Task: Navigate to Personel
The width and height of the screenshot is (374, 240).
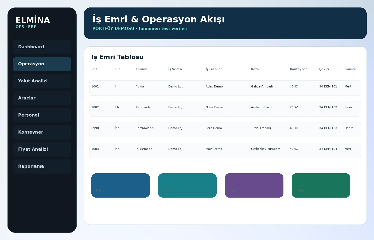Action: pos(42,115)
